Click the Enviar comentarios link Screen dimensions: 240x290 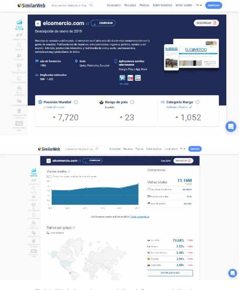[140, 217]
